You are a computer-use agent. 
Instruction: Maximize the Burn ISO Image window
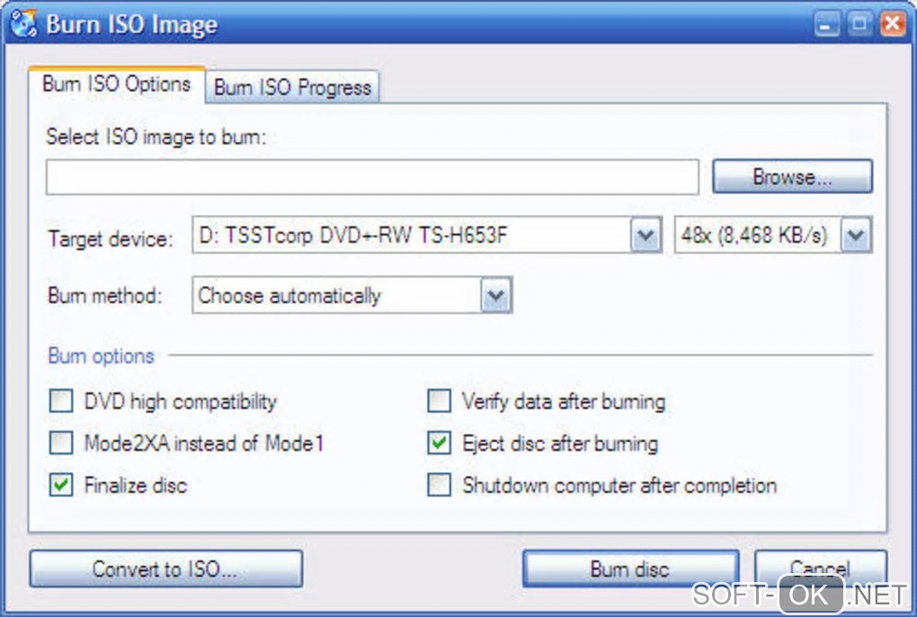pos(859,24)
